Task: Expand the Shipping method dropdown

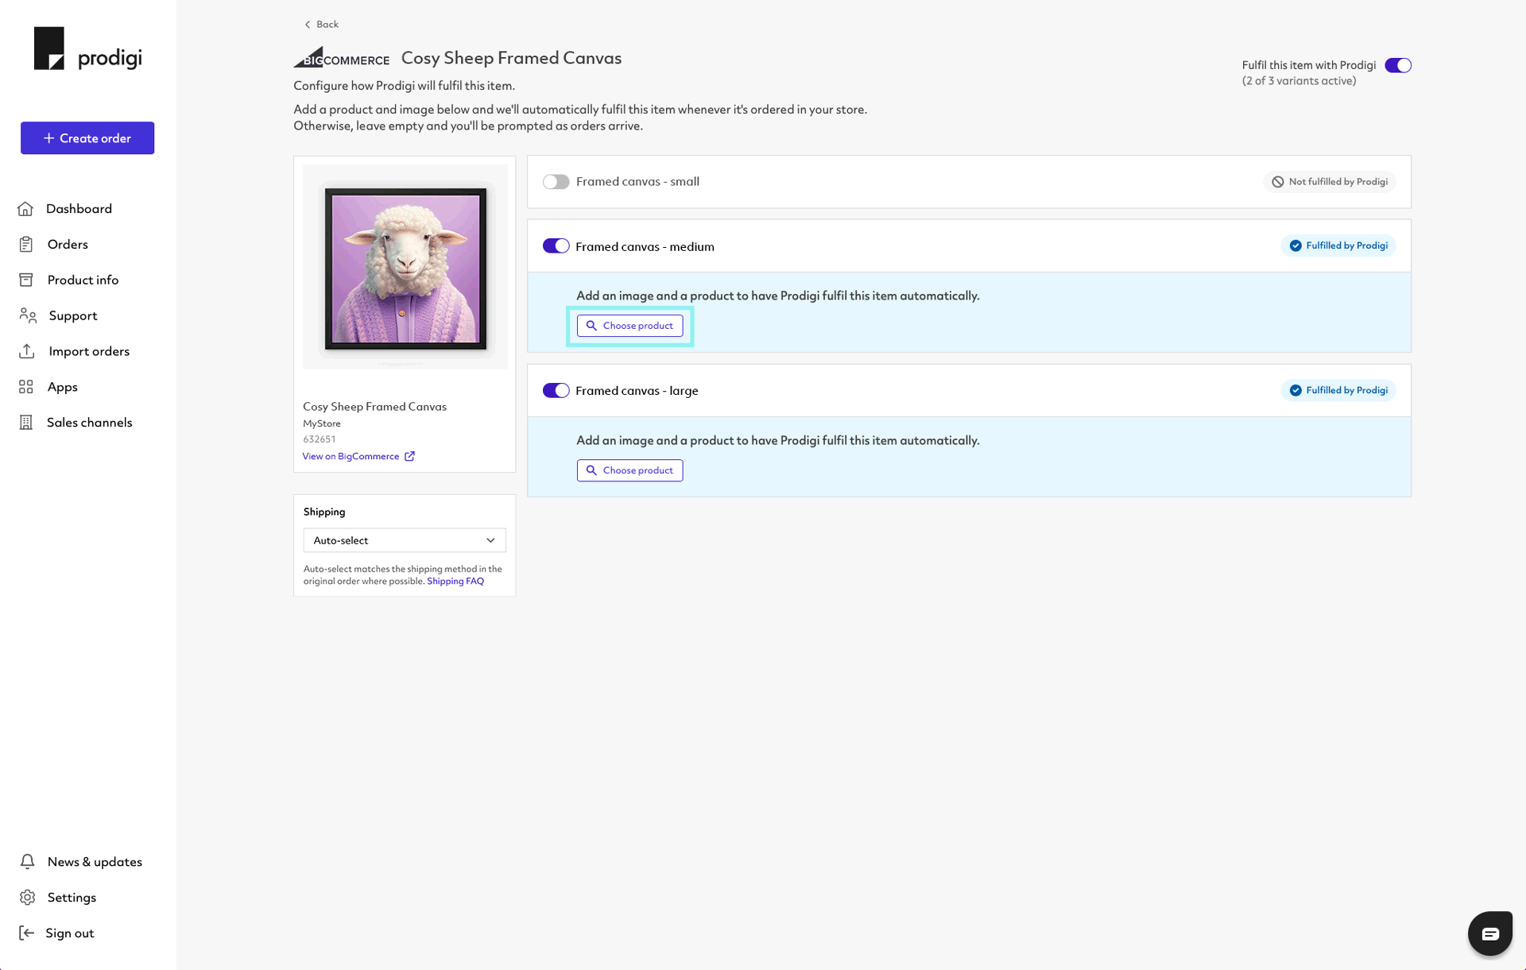Action: (x=404, y=540)
